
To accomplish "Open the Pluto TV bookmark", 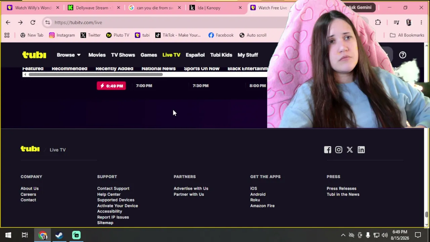I will point(118,35).
